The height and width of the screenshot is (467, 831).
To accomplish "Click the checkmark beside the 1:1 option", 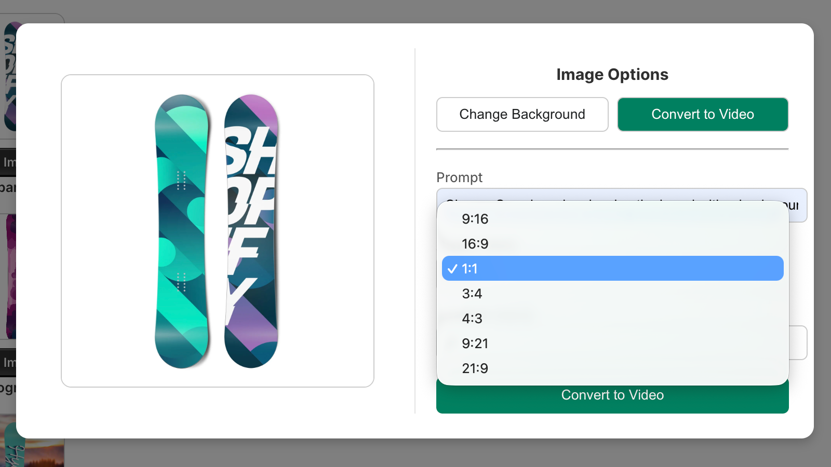I will tap(451, 268).
